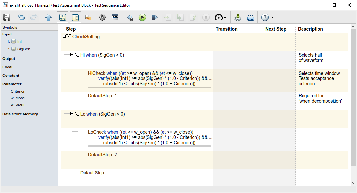The width and height of the screenshot is (357, 193).
Task: Select the Criterion parameter
Action: tap(18, 91)
